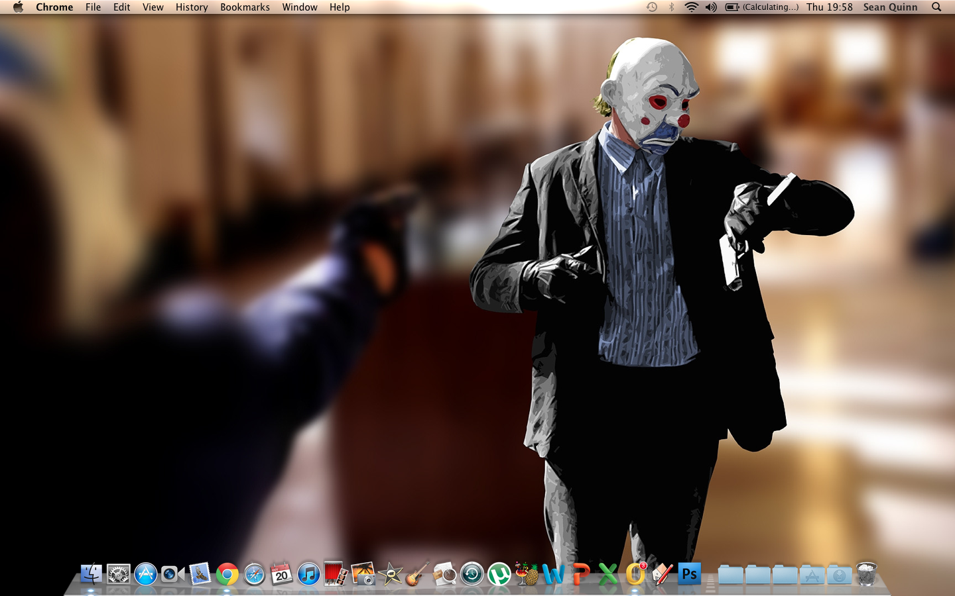The width and height of the screenshot is (955, 596).
Task: Open the pencil drawing app in dock
Action: [x=663, y=573]
